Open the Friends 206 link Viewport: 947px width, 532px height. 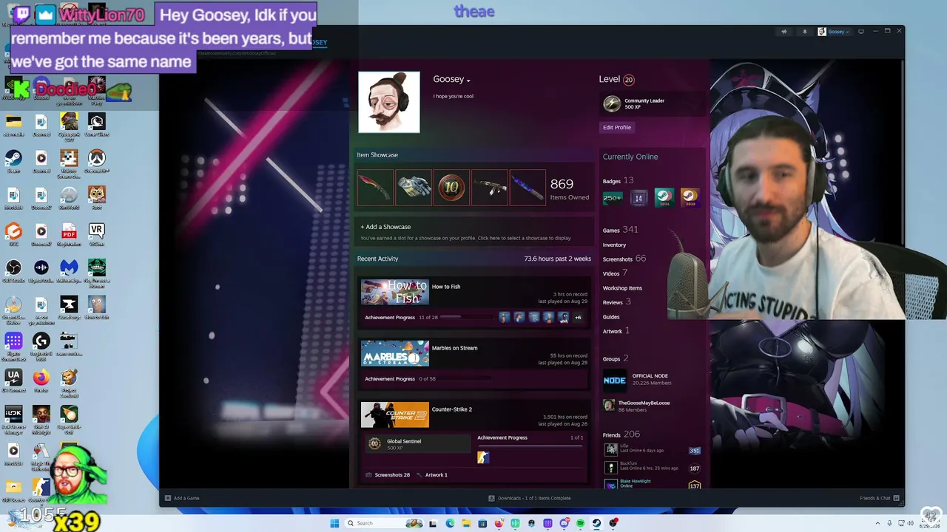[x=621, y=434]
